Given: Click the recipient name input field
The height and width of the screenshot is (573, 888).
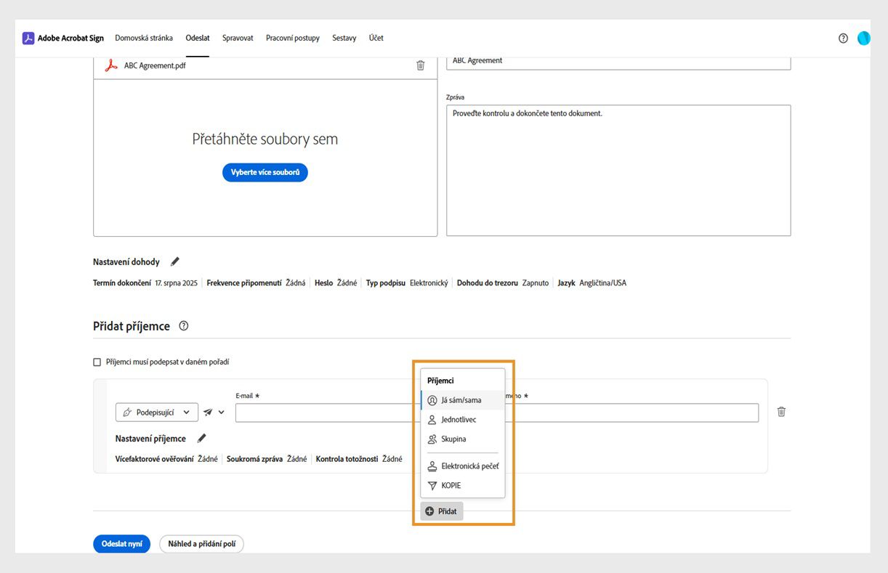Looking at the screenshot, I should pyautogui.click(x=632, y=413).
